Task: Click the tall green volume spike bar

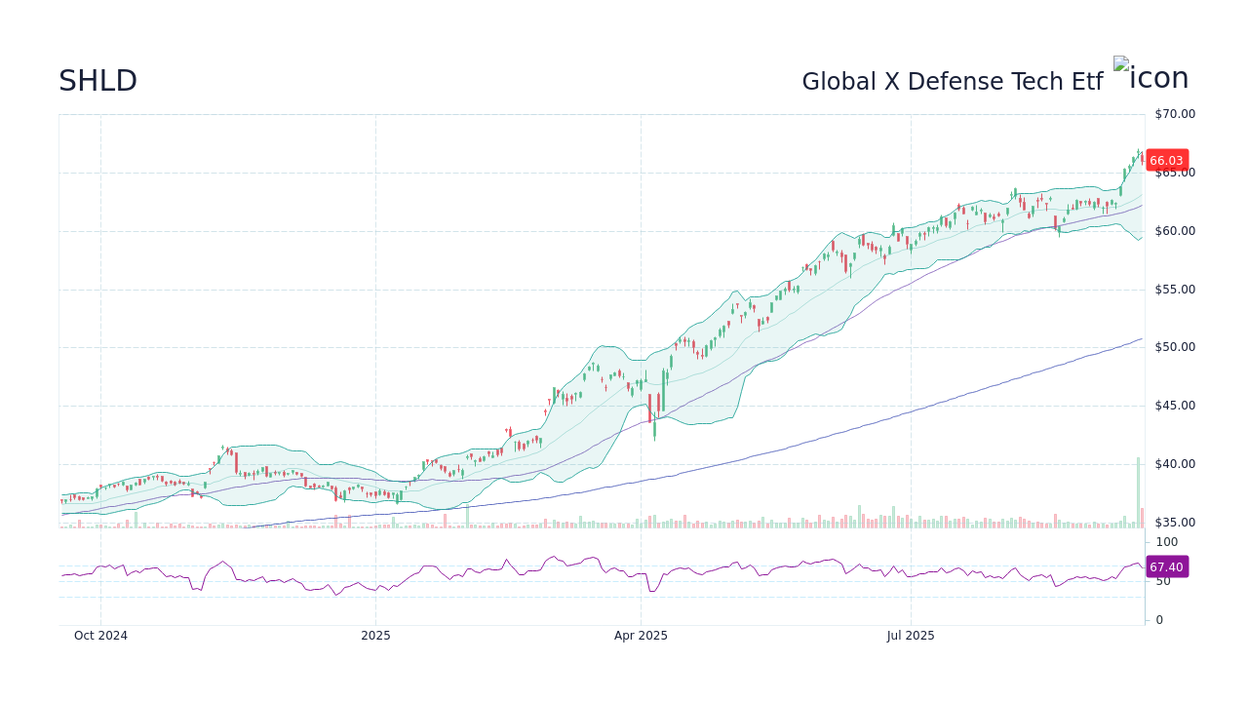Action: pos(1137,487)
